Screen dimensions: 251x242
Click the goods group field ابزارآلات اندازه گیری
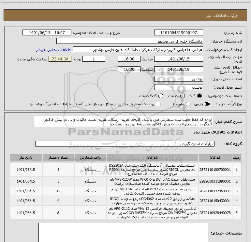[x=125, y=144]
